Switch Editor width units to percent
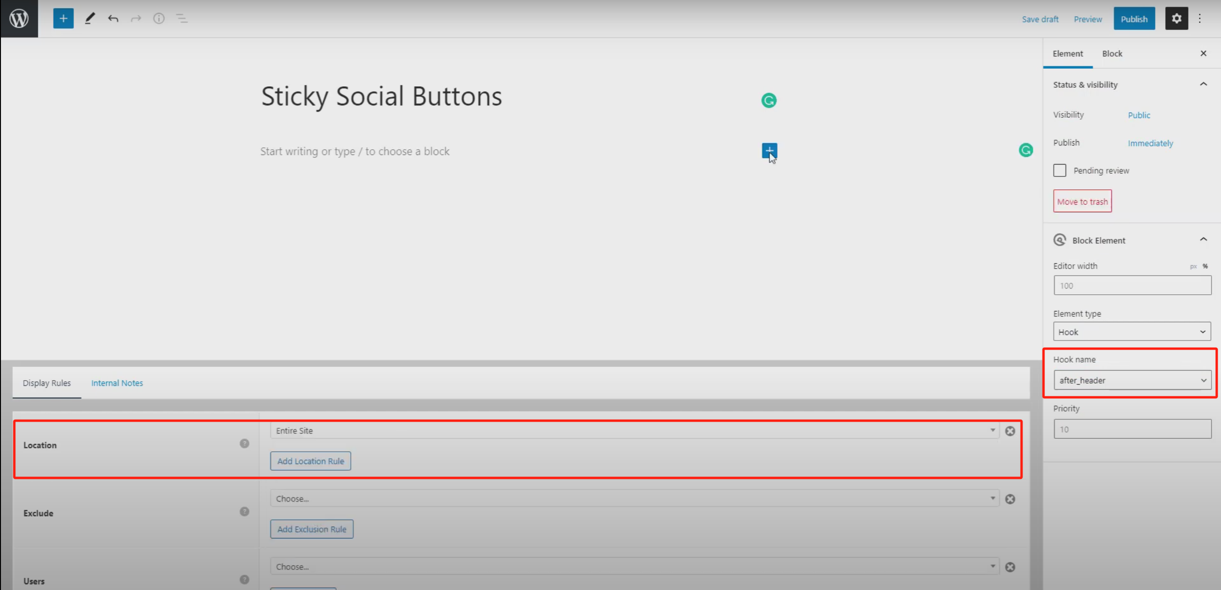The image size is (1221, 590). pyautogui.click(x=1206, y=266)
